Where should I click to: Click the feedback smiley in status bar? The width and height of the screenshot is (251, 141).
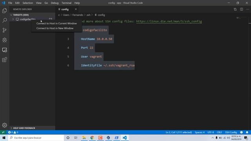pyautogui.click(x=242, y=132)
